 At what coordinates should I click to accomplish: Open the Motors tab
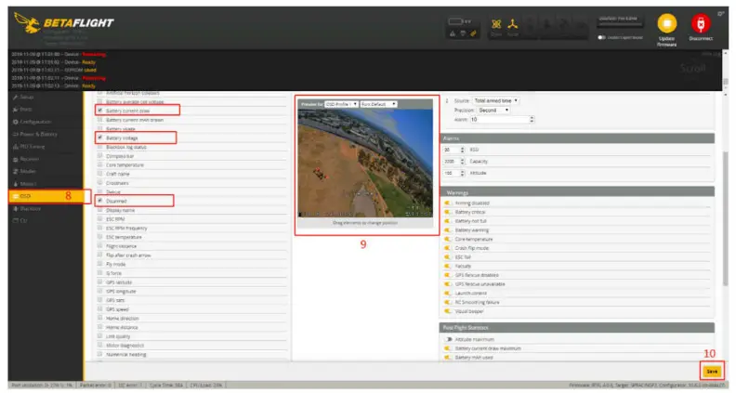(x=45, y=184)
